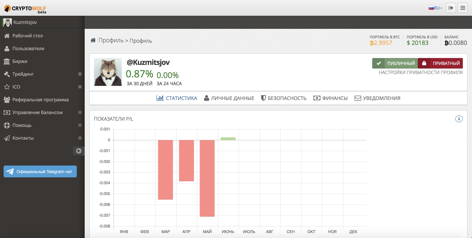Click the wolf profile avatar picture
The width and height of the screenshot is (472, 238).
tap(108, 72)
